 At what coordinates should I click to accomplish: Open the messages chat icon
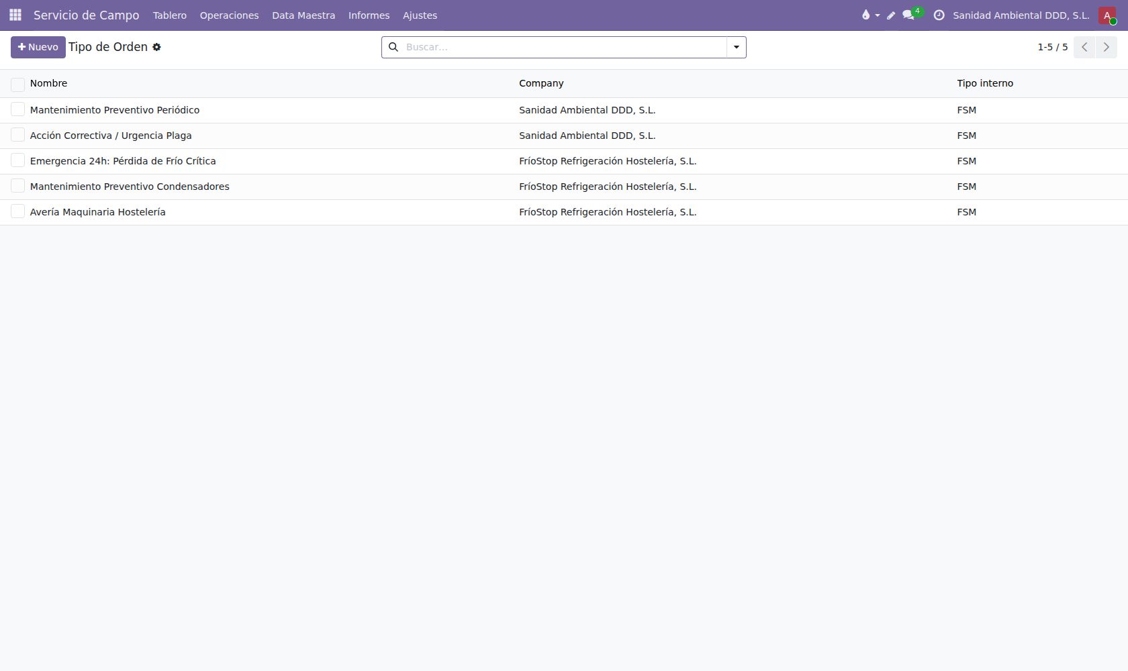(x=909, y=15)
